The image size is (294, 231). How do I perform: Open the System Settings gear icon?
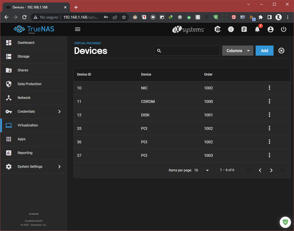point(9,167)
